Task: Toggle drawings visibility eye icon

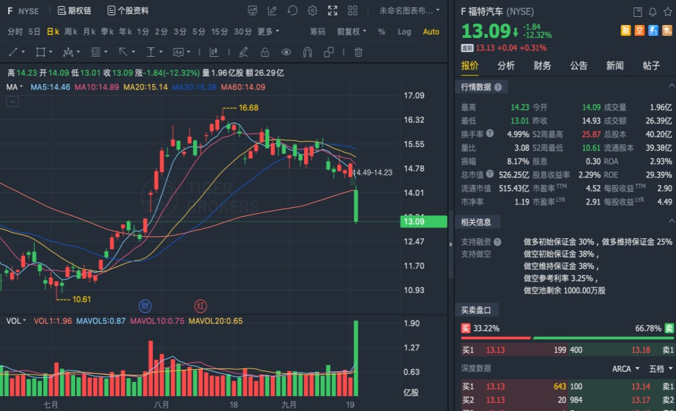Action: click(286, 52)
